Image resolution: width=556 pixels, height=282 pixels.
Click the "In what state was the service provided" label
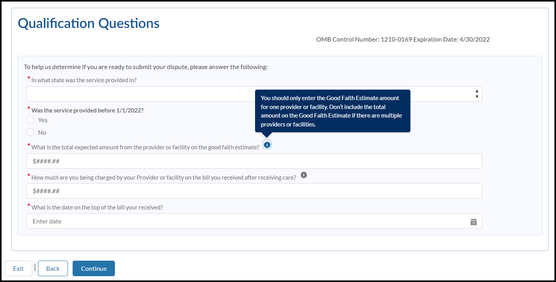click(84, 80)
